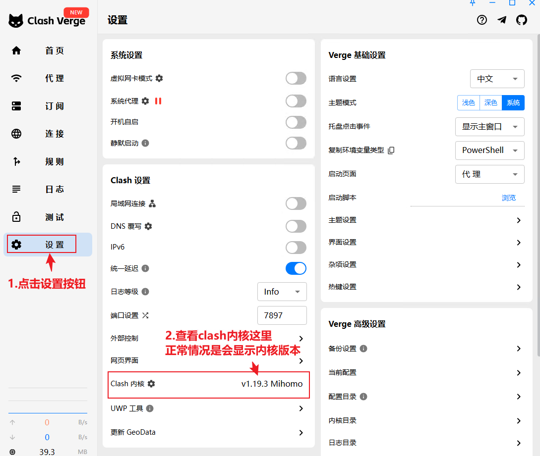The width and height of the screenshot is (540, 456).
Task: Open the 日志等级 Info dropdown
Action: [282, 292]
